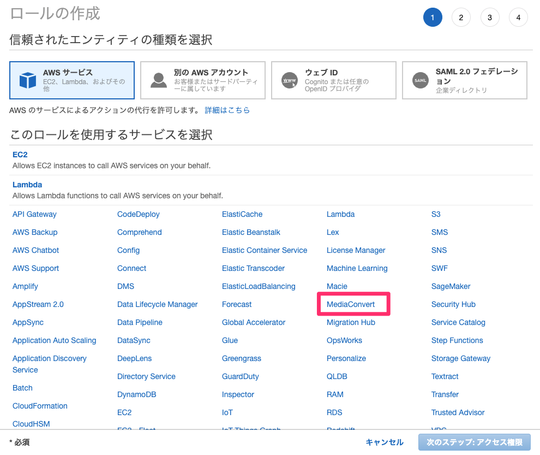Pick AWS Support service

coord(36,268)
